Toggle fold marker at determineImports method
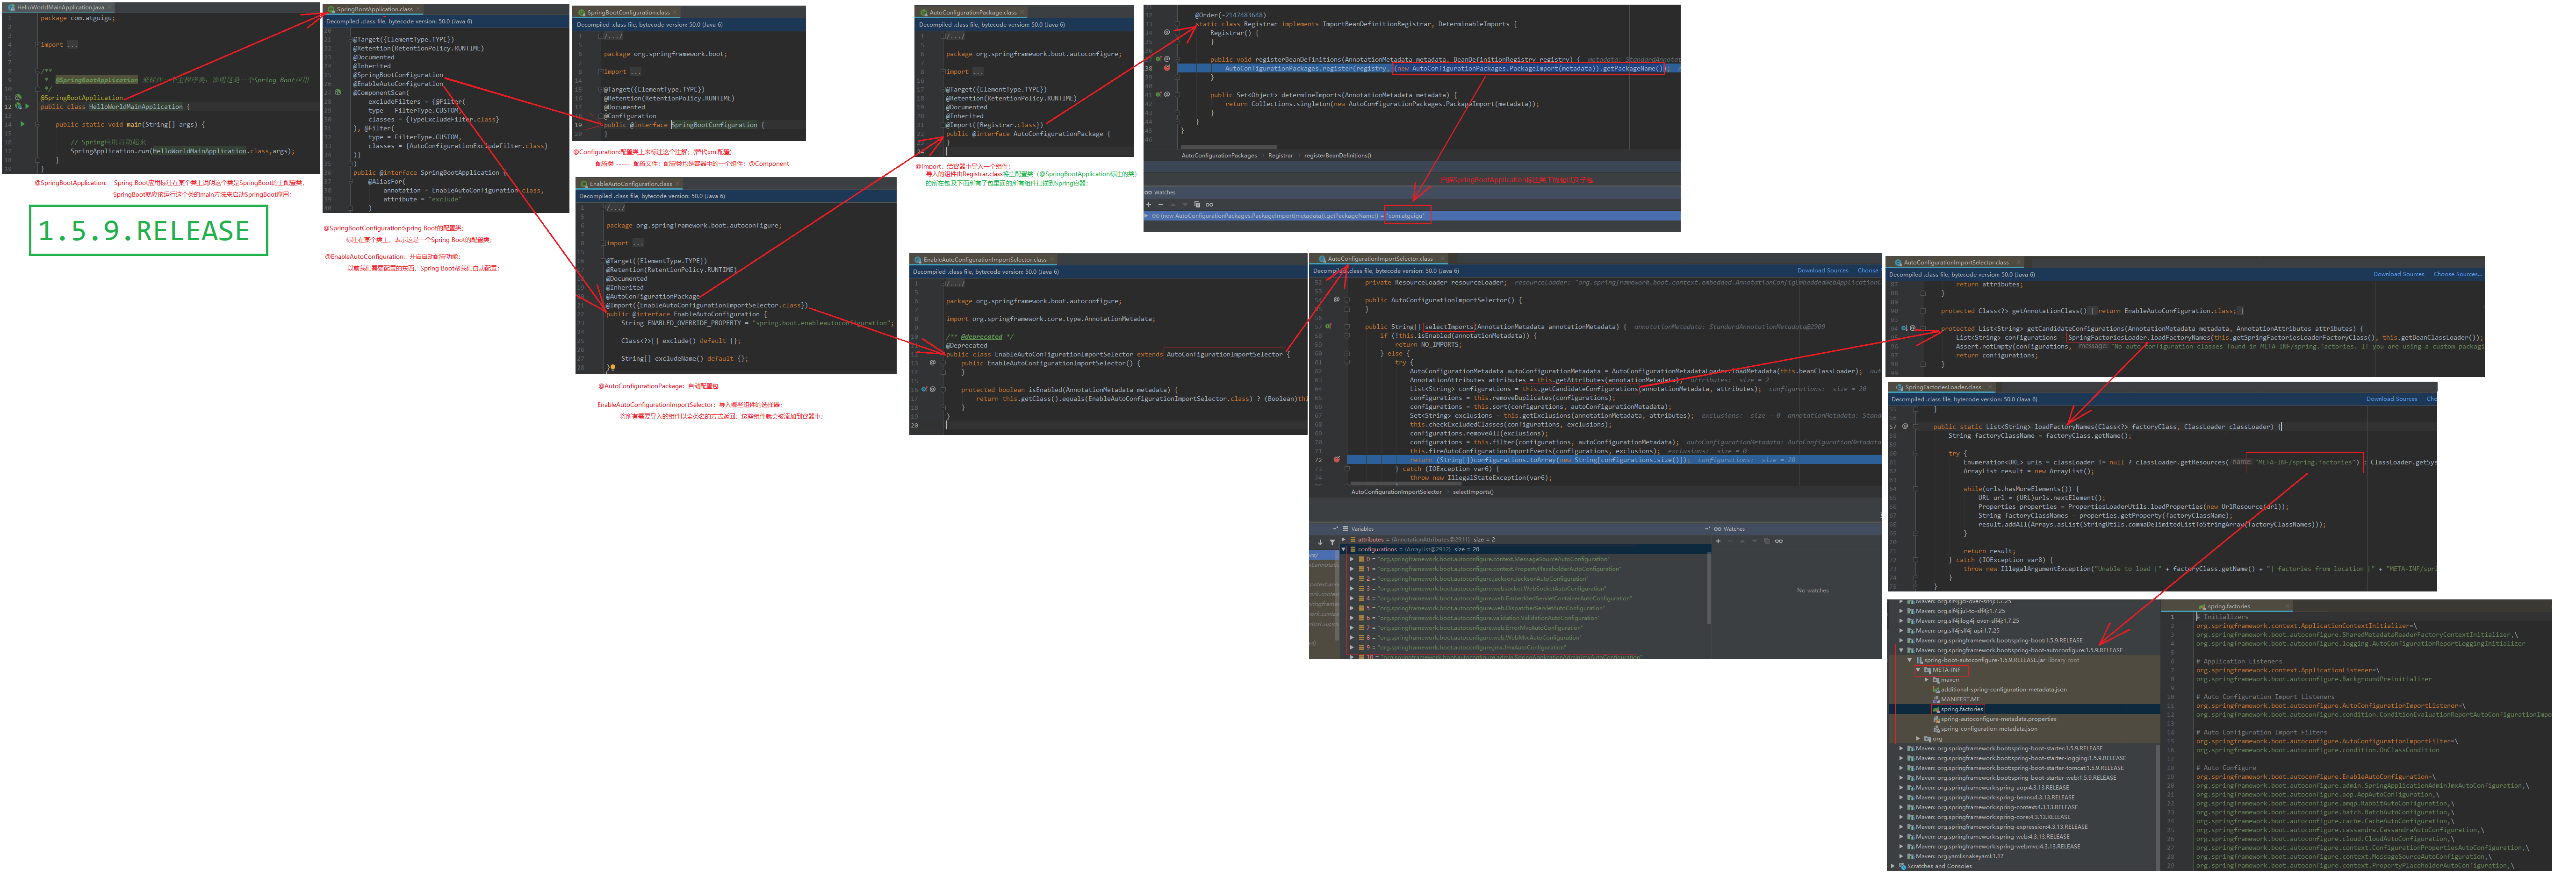Screen dimensions: 2576x883 click(x=1178, y=95)
